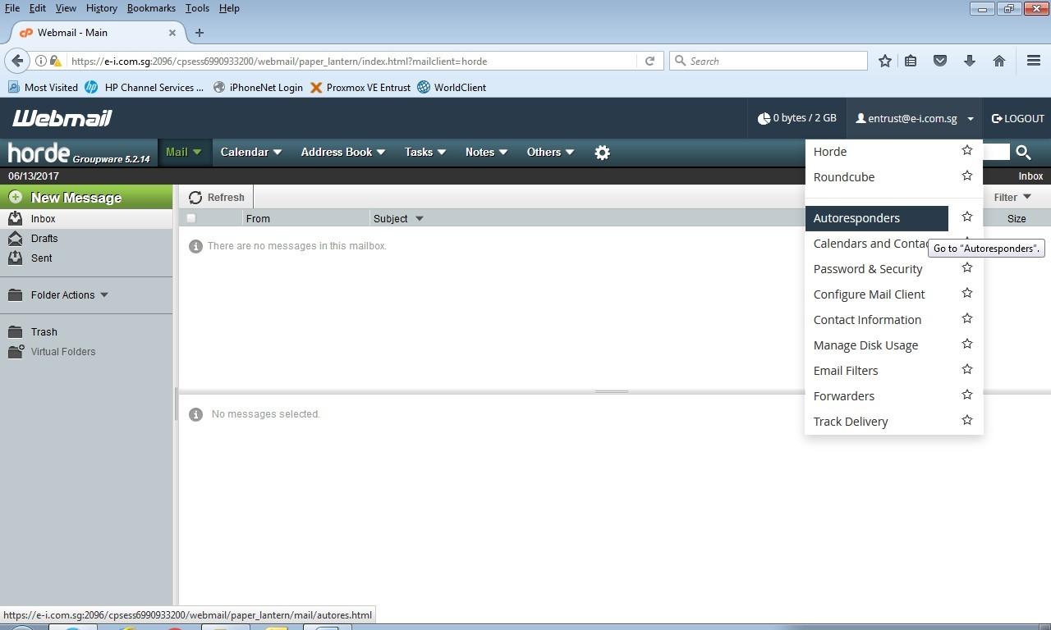This screenshot has width=1051, height=630.
Task: Click the browser Search input field
Action: tap(769, 61)
